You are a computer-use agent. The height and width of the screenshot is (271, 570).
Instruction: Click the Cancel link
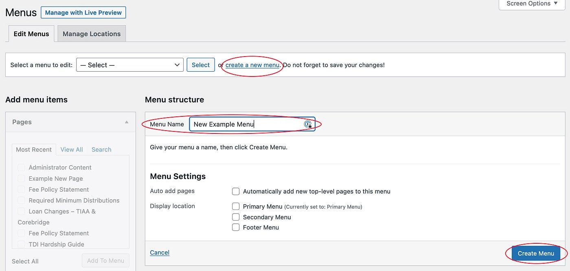coord(159,252)
